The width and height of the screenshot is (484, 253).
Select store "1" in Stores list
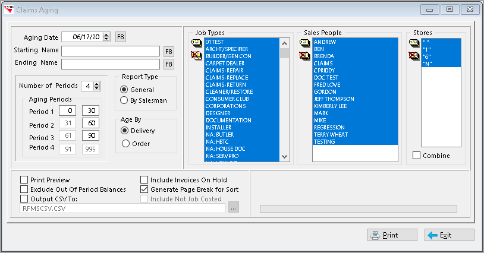tap(441, 49)
